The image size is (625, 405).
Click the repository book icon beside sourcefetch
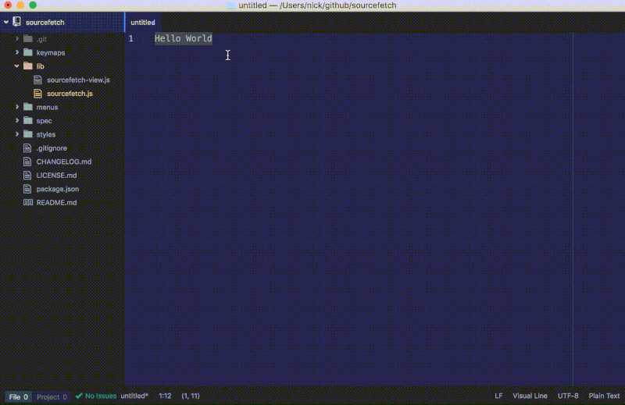click(x=17, y=23)
